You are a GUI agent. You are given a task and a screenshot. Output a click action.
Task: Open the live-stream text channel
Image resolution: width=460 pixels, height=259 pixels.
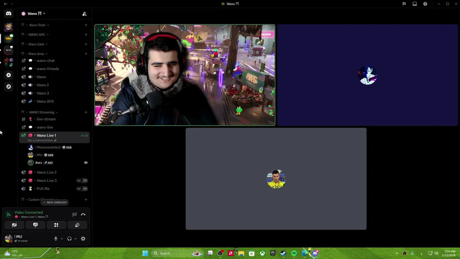pos(54,119)
